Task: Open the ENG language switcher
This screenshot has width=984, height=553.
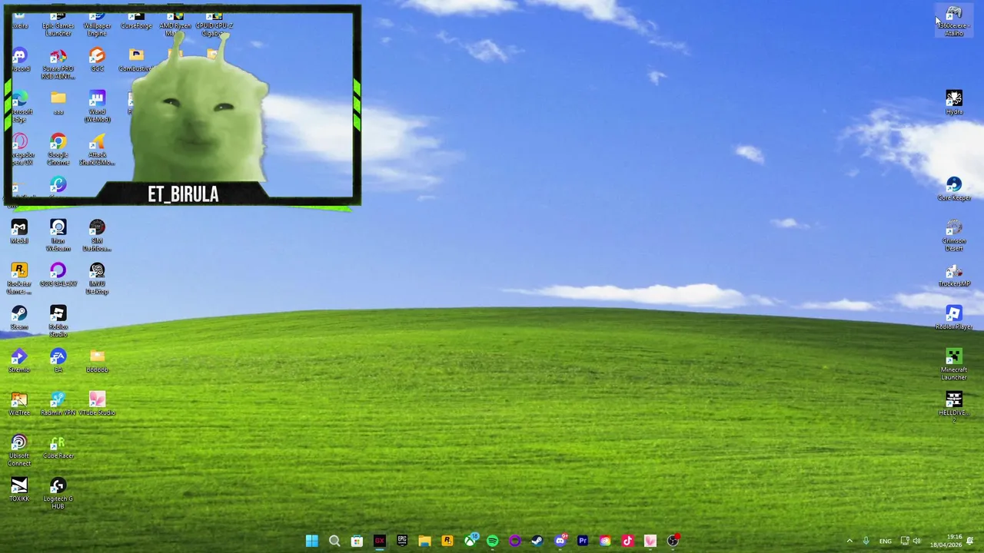Action: pyautogui.click(x=886, y=541)
